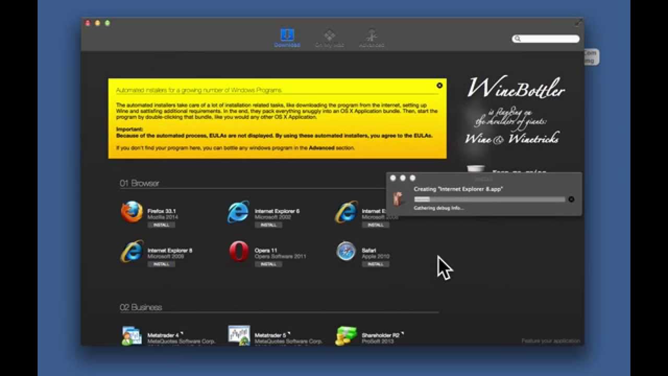Click the Wine & Winetricks text

(512, 138)
